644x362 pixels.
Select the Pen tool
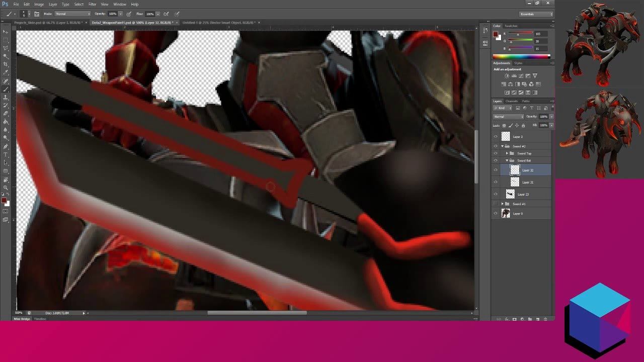pos(6,146)
